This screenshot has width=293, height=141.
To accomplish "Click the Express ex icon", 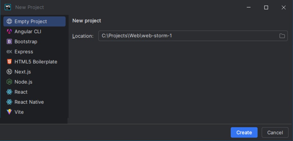I will click(x=9, y=52).
